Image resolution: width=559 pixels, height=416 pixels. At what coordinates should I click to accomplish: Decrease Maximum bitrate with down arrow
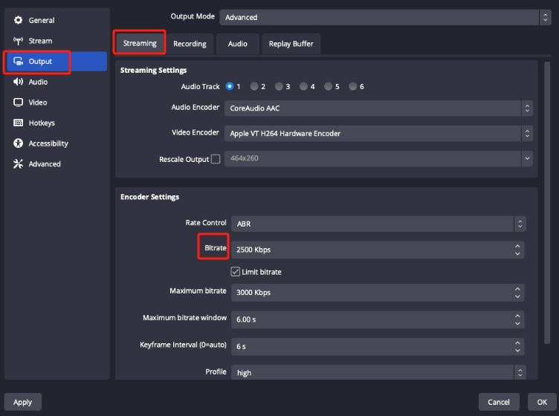[x=517, y=296]
